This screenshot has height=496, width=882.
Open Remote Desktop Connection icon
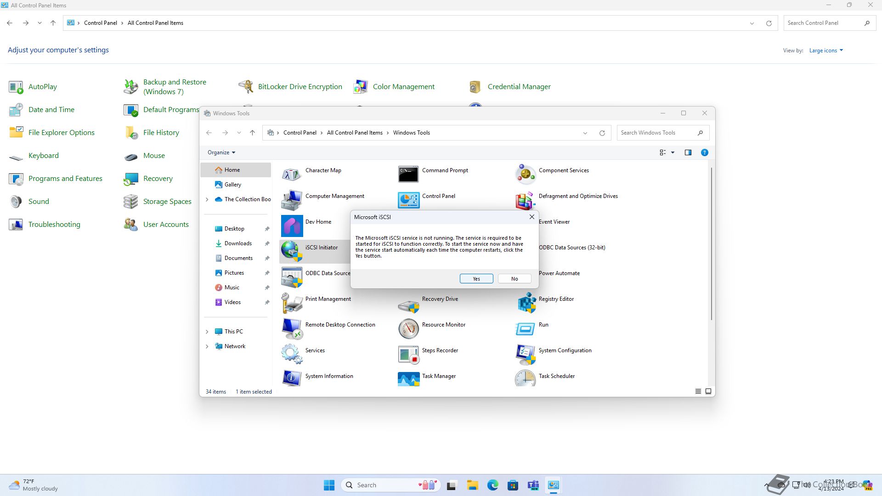292,328
